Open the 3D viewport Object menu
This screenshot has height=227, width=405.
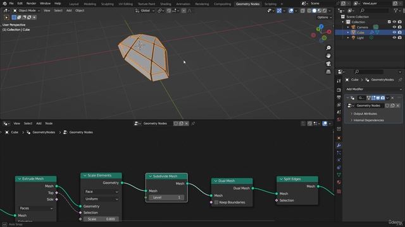coord(80,11)
